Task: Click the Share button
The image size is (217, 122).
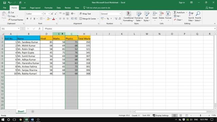Action: [210, 8]
